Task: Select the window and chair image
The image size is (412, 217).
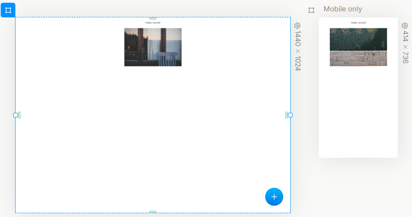Action: 153,47
